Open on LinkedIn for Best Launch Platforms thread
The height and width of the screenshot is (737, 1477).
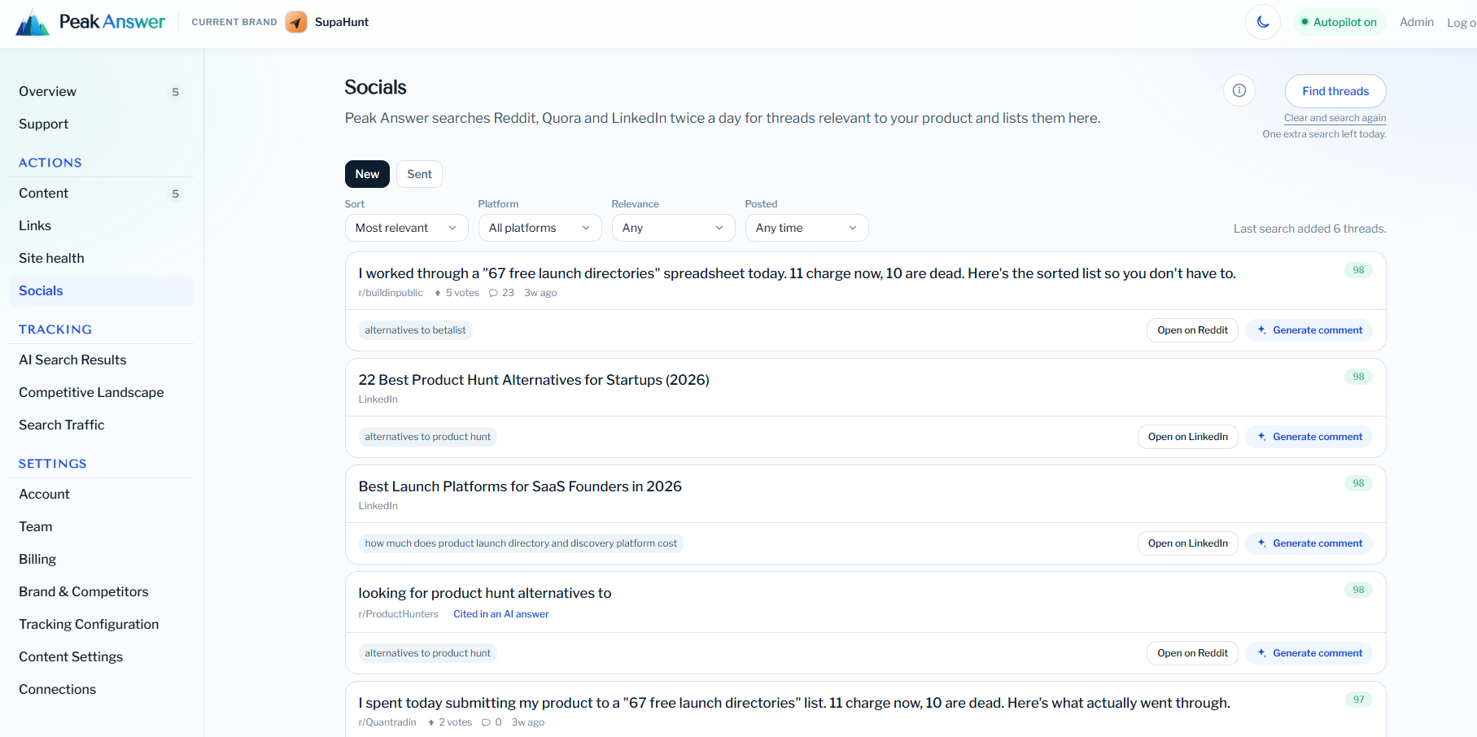[1187, 543]
